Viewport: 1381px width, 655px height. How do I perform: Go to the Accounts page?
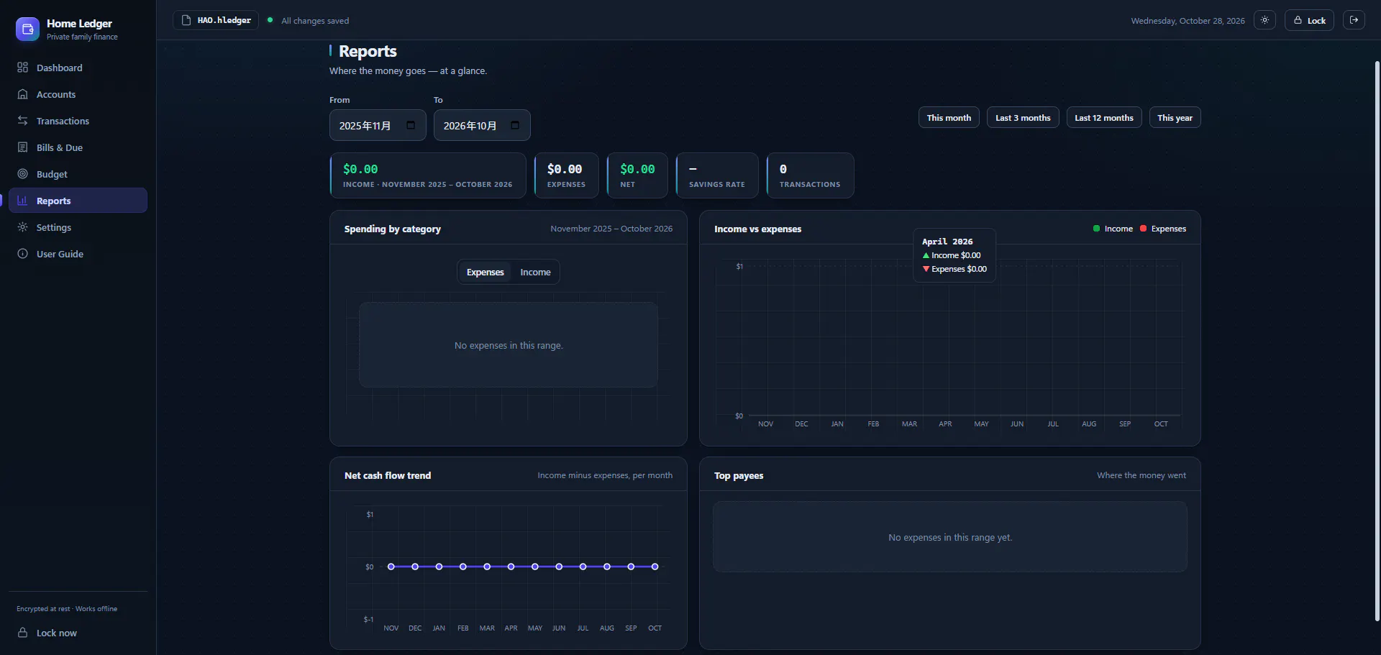[78, 94]
